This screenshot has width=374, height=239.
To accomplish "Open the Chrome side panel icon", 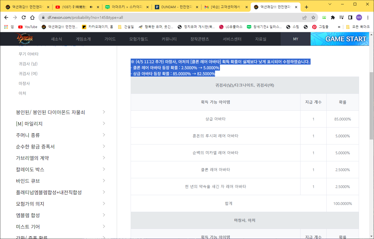I will (x=350, y=17).
